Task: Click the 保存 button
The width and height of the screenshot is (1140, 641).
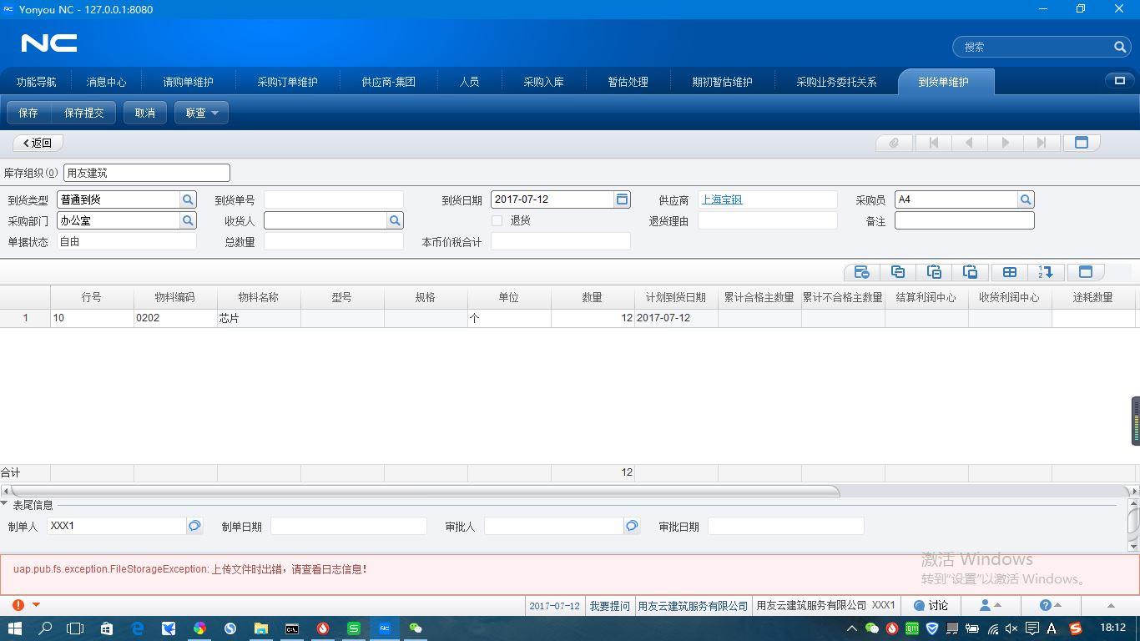Action: point(28,113)
